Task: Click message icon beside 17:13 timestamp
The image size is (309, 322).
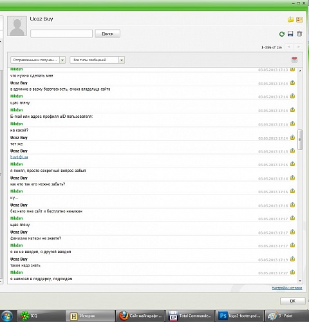Action: point(292,70)
